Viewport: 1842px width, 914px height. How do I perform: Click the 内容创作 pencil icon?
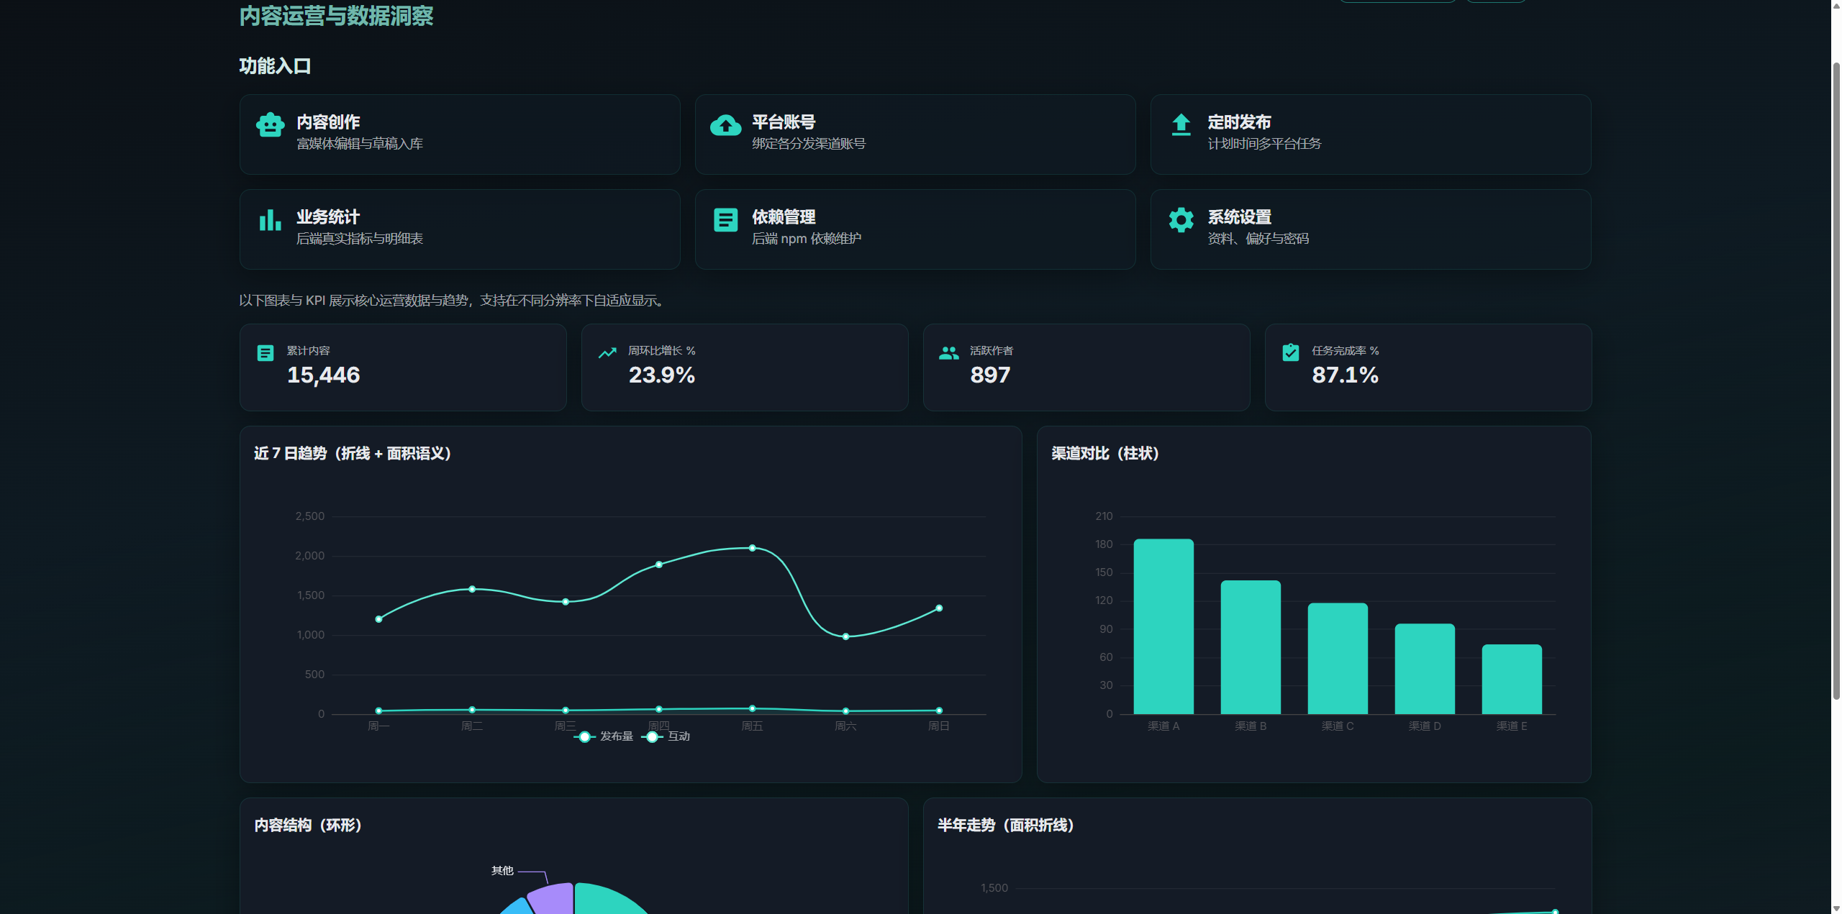[x=270, y=125]
